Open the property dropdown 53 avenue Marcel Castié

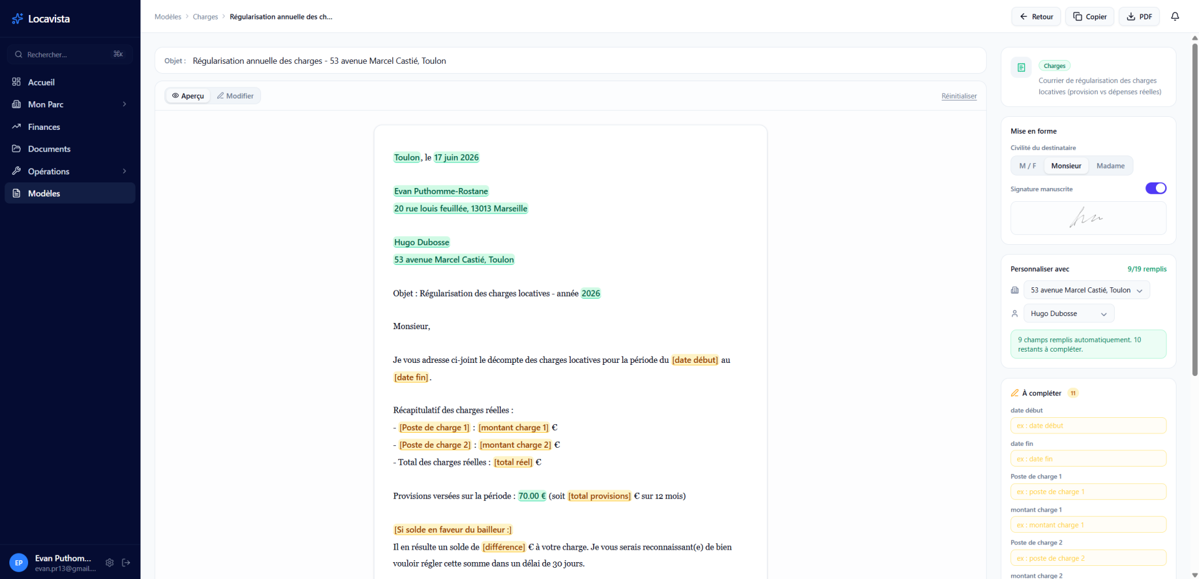[1087, 290]
